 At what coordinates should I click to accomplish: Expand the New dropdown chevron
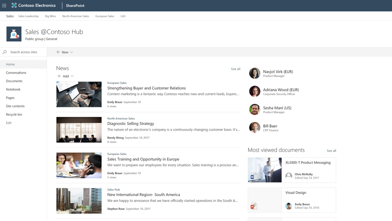pyautogui.click(x=71, y=52)
